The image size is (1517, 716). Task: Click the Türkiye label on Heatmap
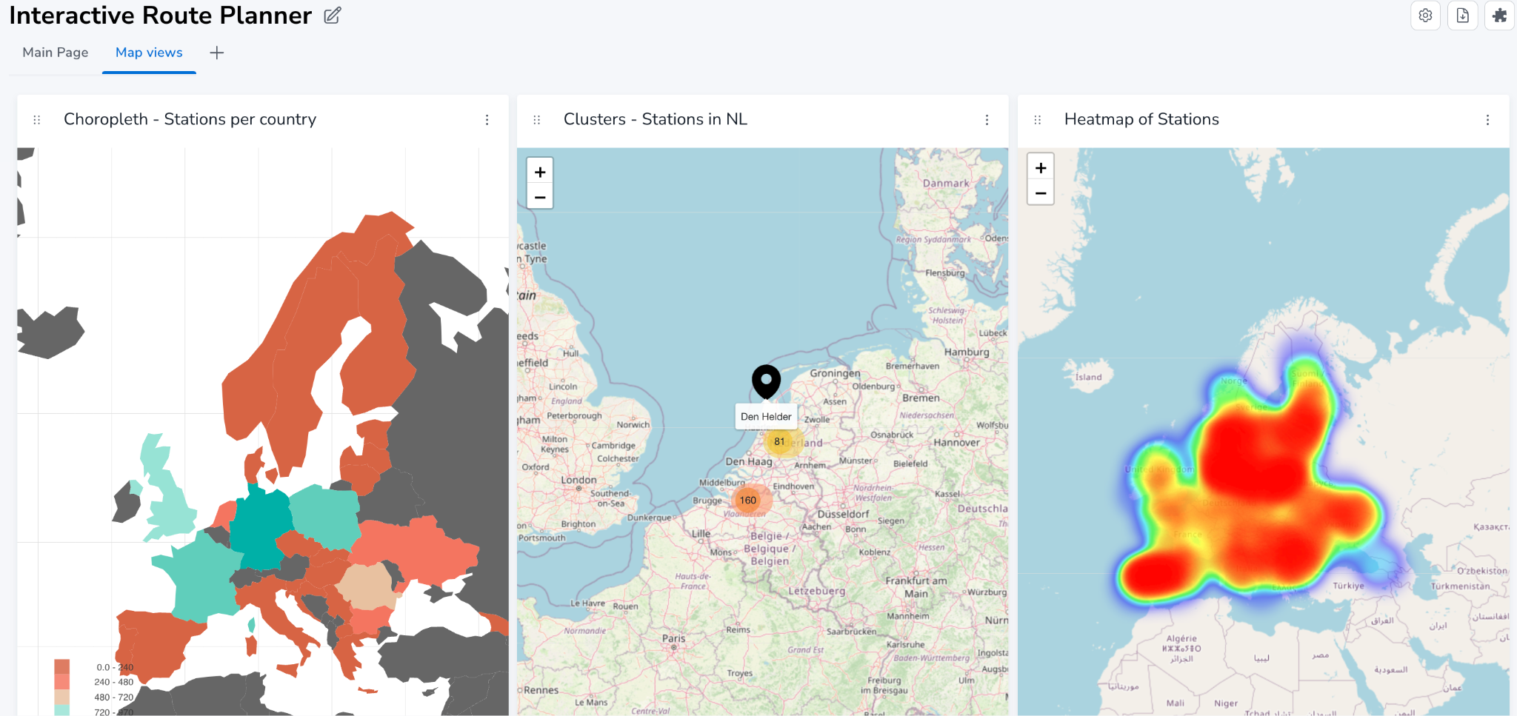[1348, 586]
